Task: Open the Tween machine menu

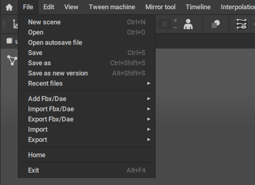Action: pyautogui.click(x=112, y=7)
